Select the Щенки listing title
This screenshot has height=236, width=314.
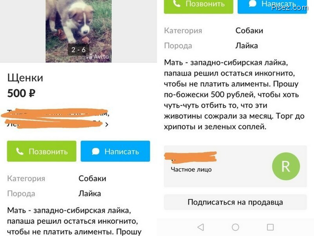pos(25,78)
